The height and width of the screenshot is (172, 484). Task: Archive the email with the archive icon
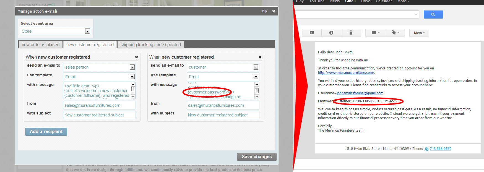[312, 33]
